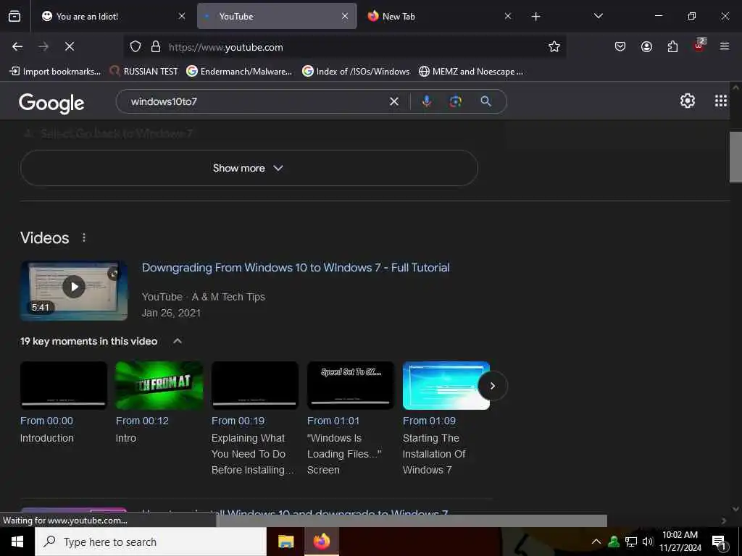Screen dimensions: 742x556
Task: Show hidden system tray icons
Action: pyautogui.click(x=596, y=542)
